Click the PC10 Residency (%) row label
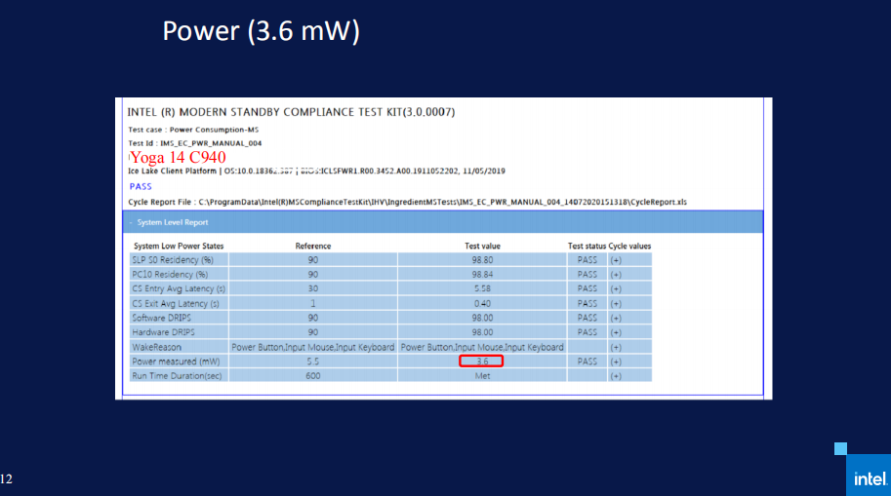The image size is (891, 496). pos(170,275)
